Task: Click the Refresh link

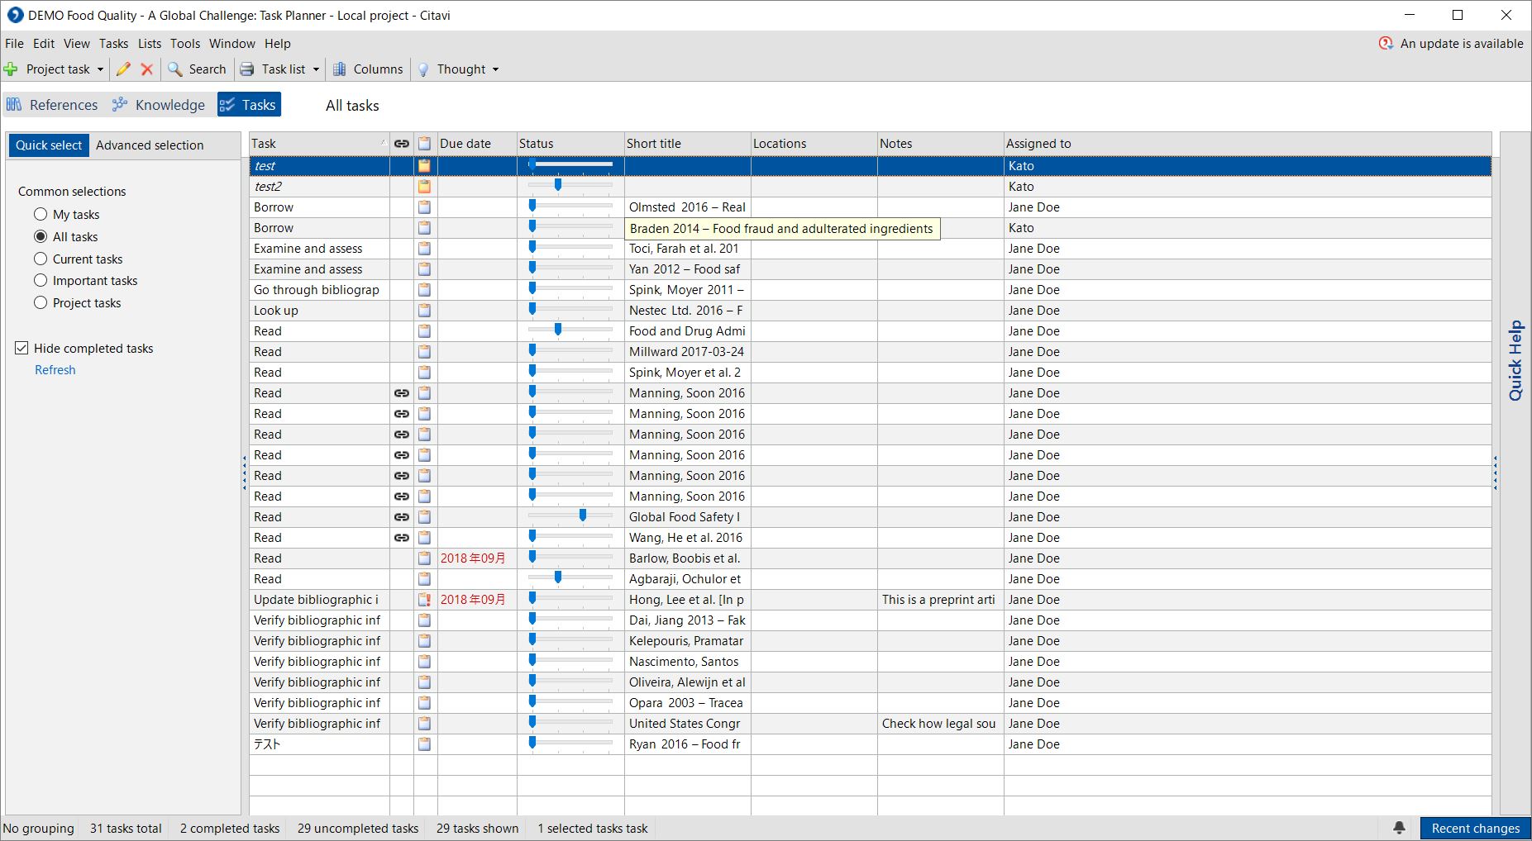Action: 55,370
